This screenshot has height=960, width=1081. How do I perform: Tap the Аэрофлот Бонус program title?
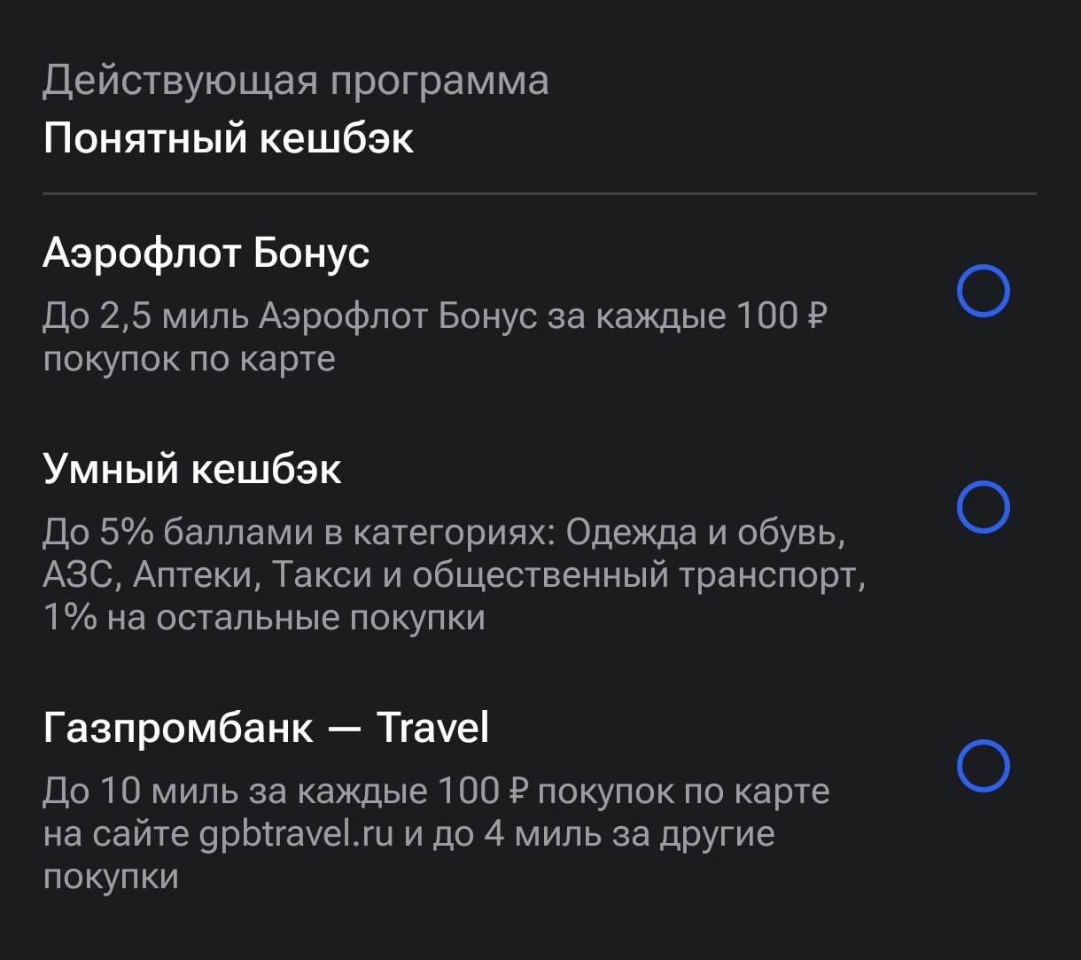click(x=206, y=254)
